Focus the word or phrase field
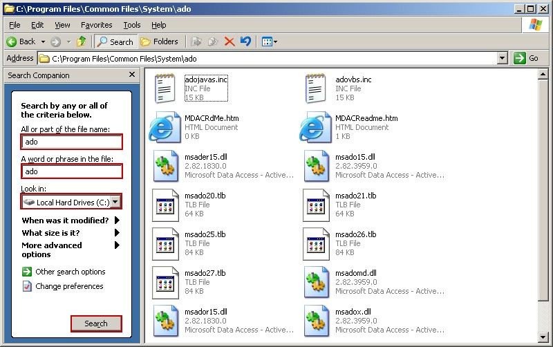Screen dimensions: 553x347 [72, 171]
